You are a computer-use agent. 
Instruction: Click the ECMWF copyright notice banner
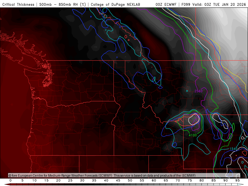(124, 175)
